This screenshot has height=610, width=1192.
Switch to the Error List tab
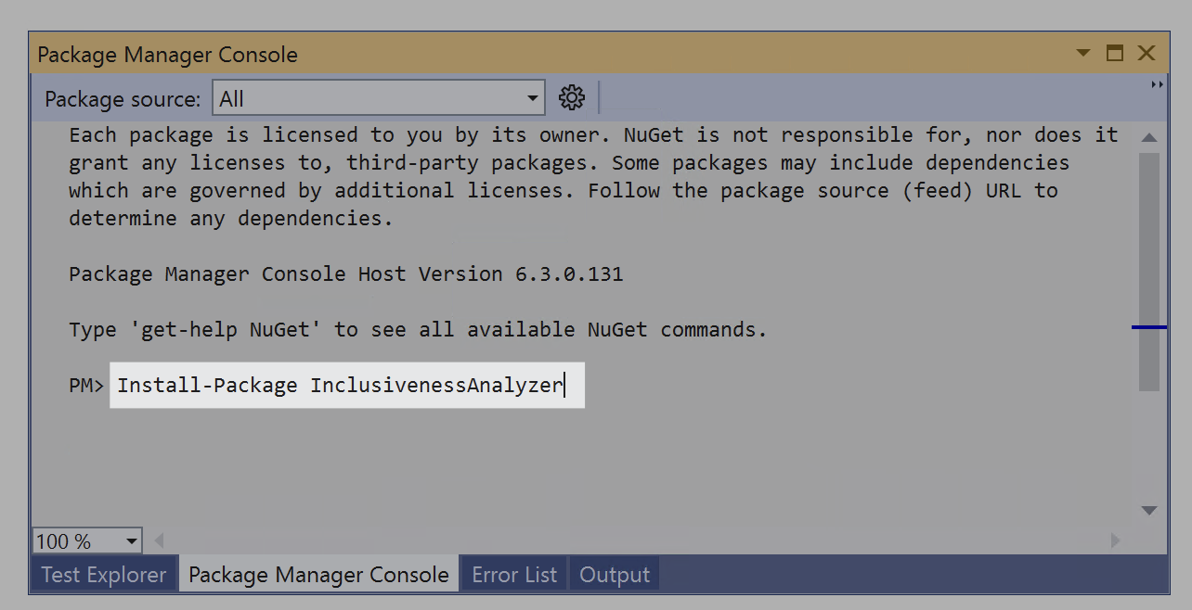514,575
